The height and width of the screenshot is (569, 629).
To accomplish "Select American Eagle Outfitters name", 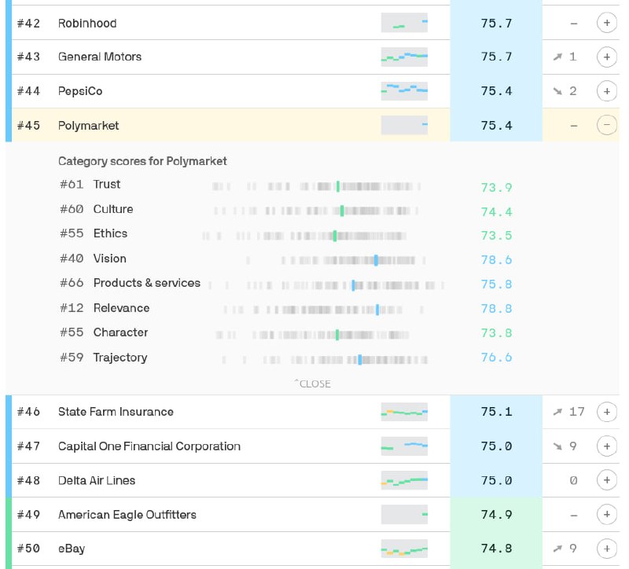I will pos(127,515).
